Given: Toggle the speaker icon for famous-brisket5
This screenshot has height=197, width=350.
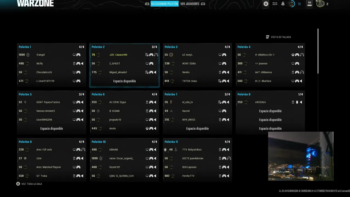Looking at the screenshot, I should pyautogui.click(x=82, y=111).
